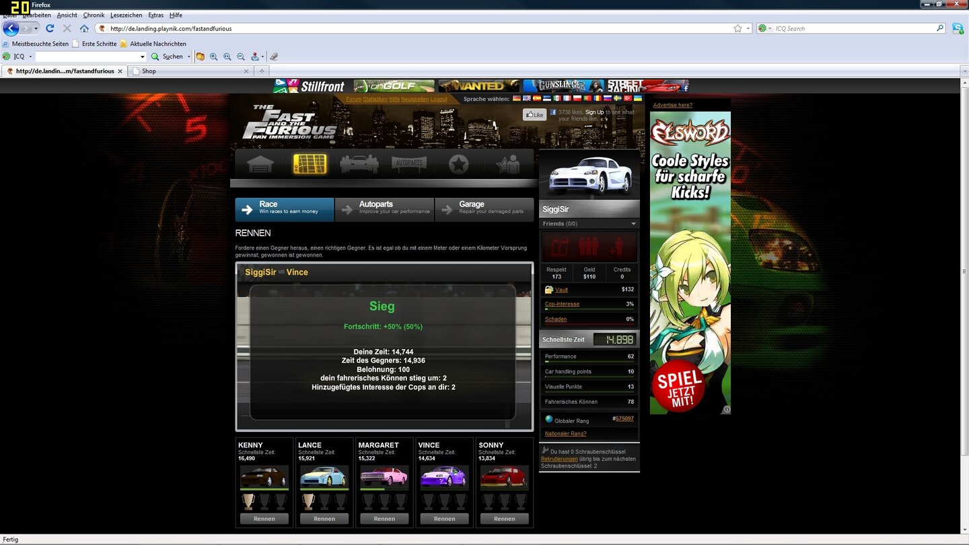Click the Logout link

tap(439, 99)
